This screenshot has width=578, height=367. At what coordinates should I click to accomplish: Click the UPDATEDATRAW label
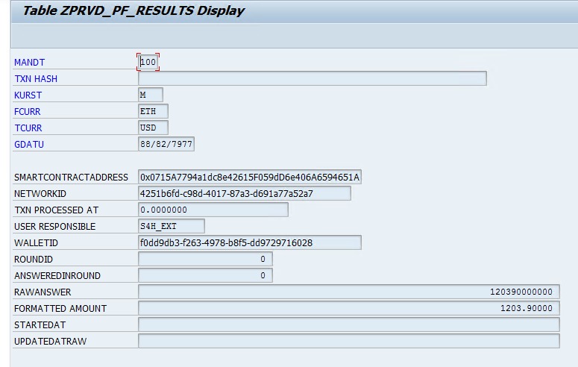click(x=50, y=342)
